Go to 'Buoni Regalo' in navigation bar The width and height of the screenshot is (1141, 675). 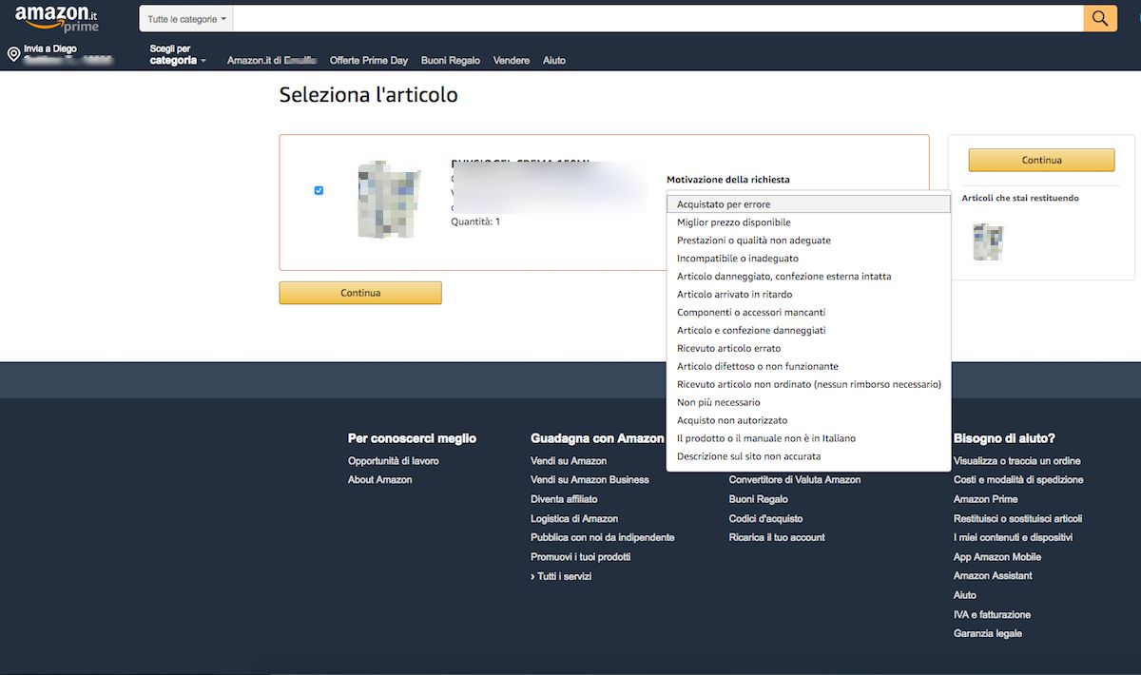click(x=450, y=61)
